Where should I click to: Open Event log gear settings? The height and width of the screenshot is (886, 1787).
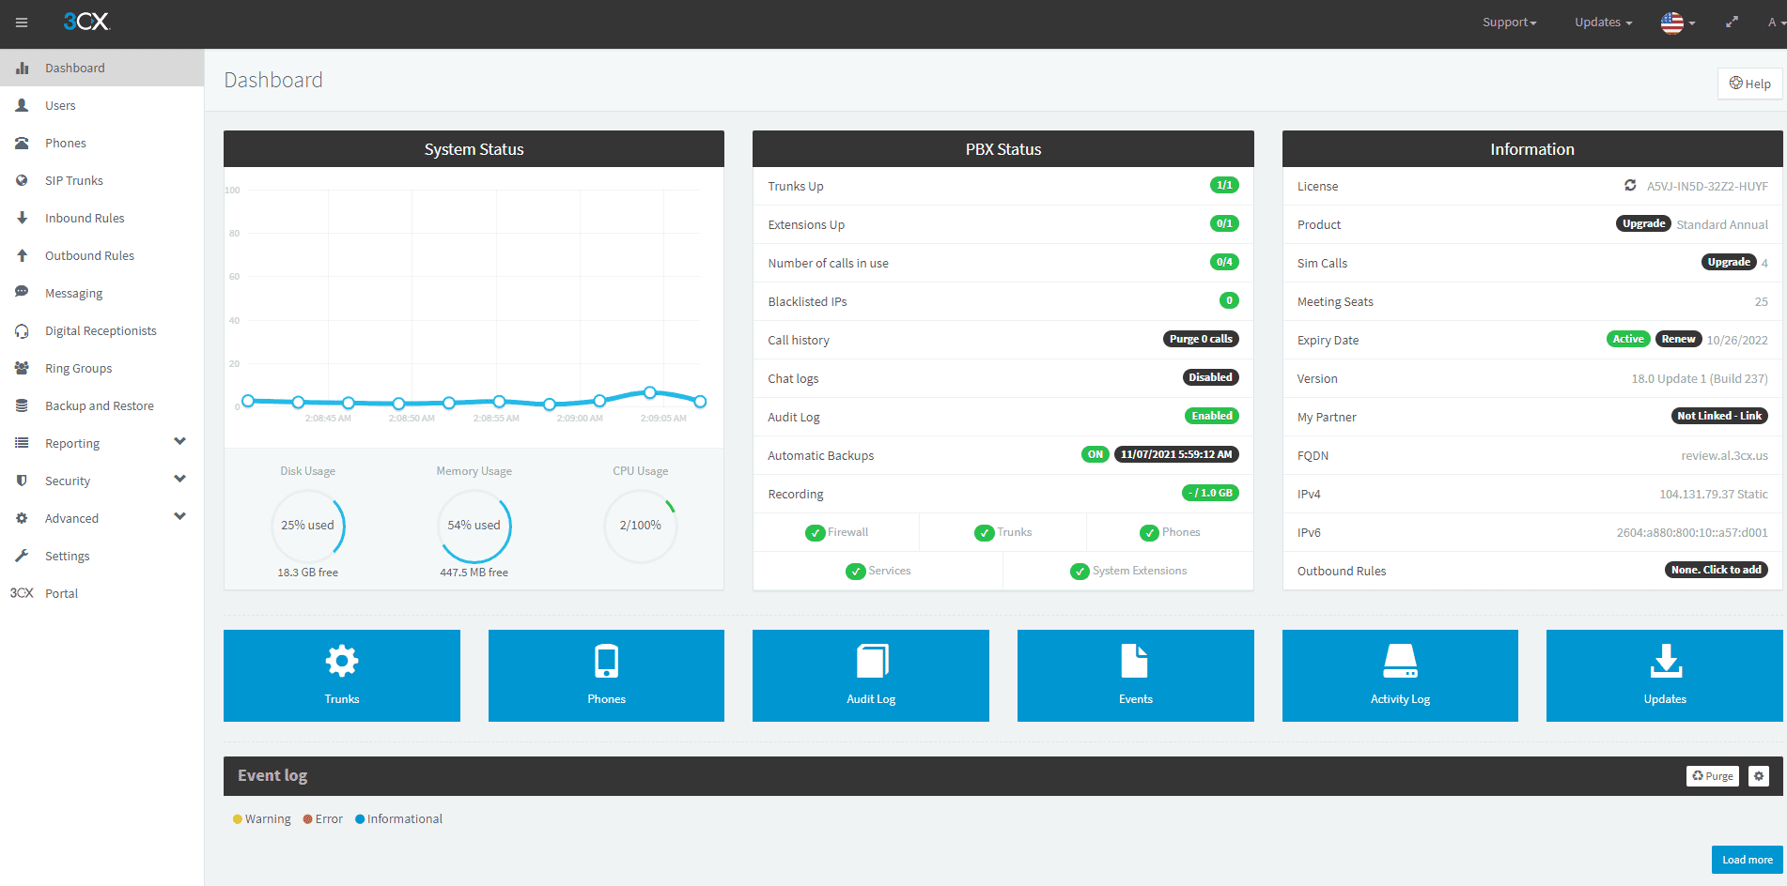pos(1759,776)
